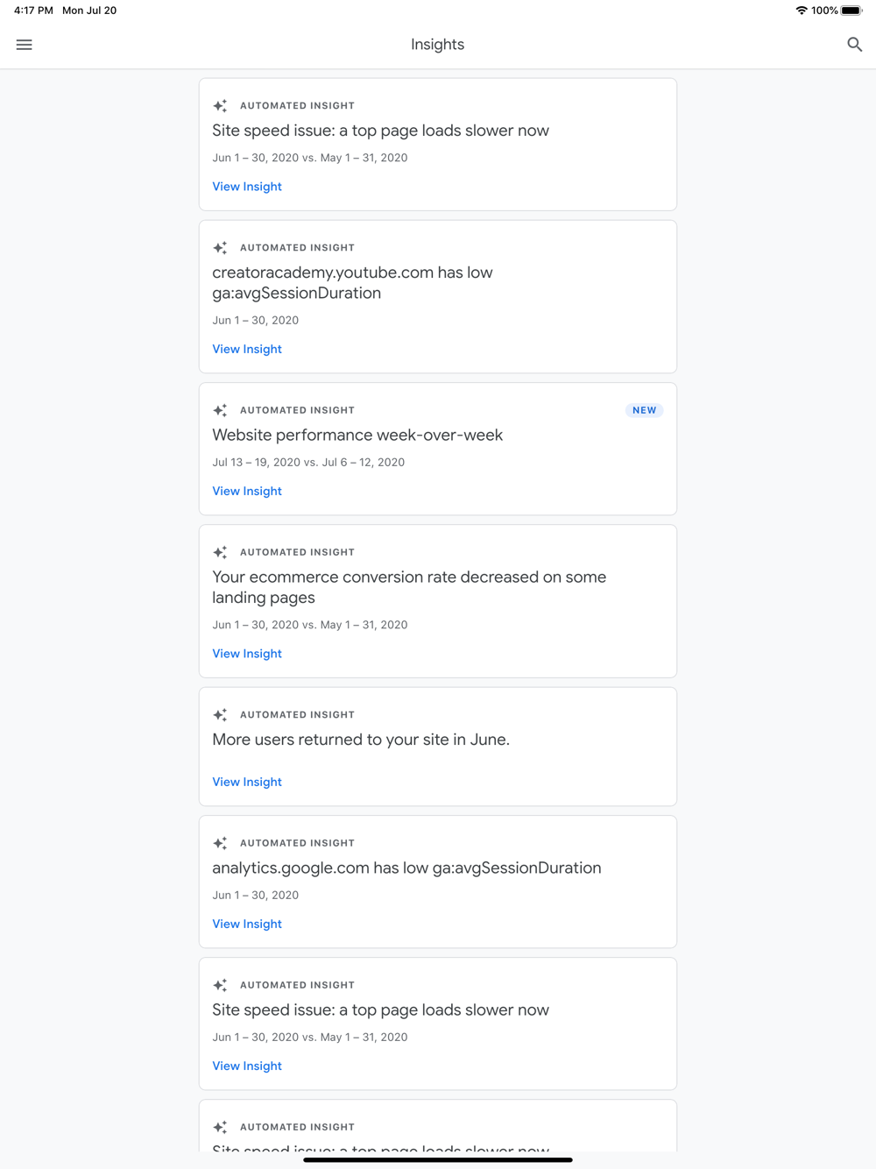Tap the Insights page title
Viewport: 876px width, 1169px height.
click(x=437, y=45)
